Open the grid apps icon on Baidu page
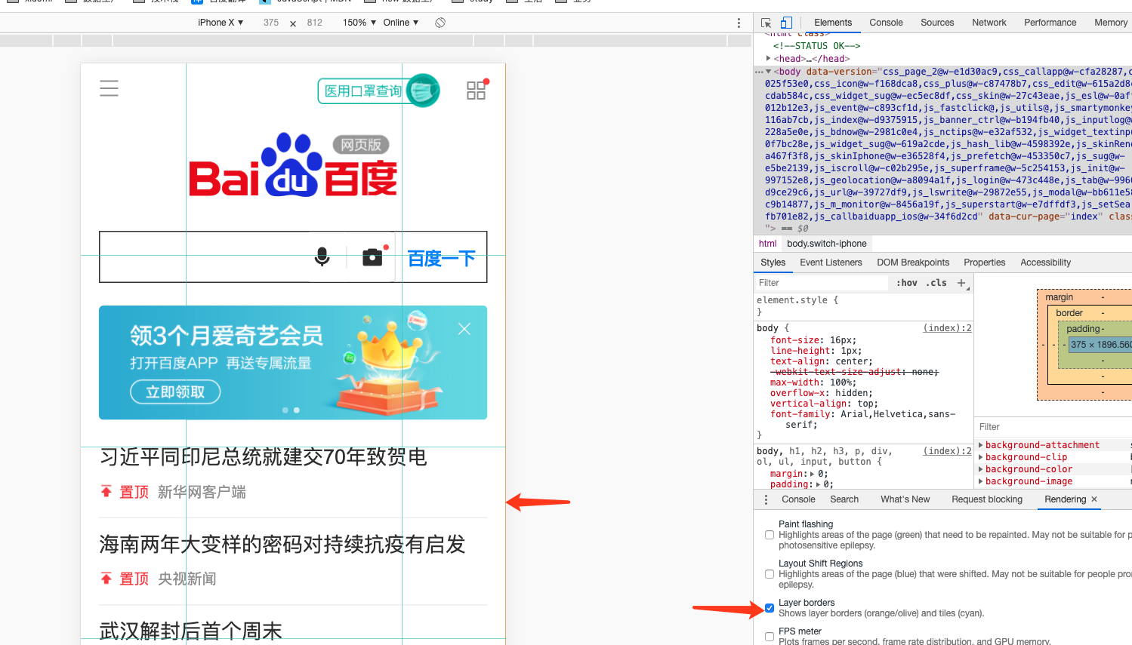 click(x=477, y=90)
